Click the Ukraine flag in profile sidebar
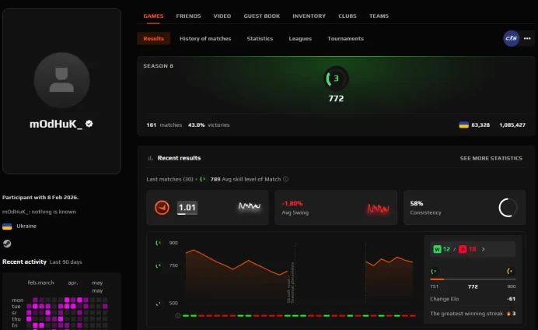538x330 pixels. (x=7, y=226)
